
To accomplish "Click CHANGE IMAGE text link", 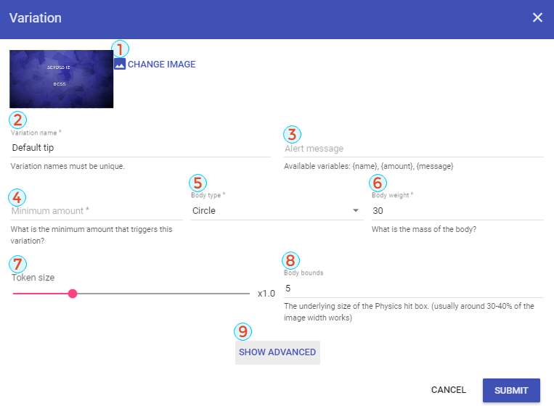I will [x=161, y=65].
